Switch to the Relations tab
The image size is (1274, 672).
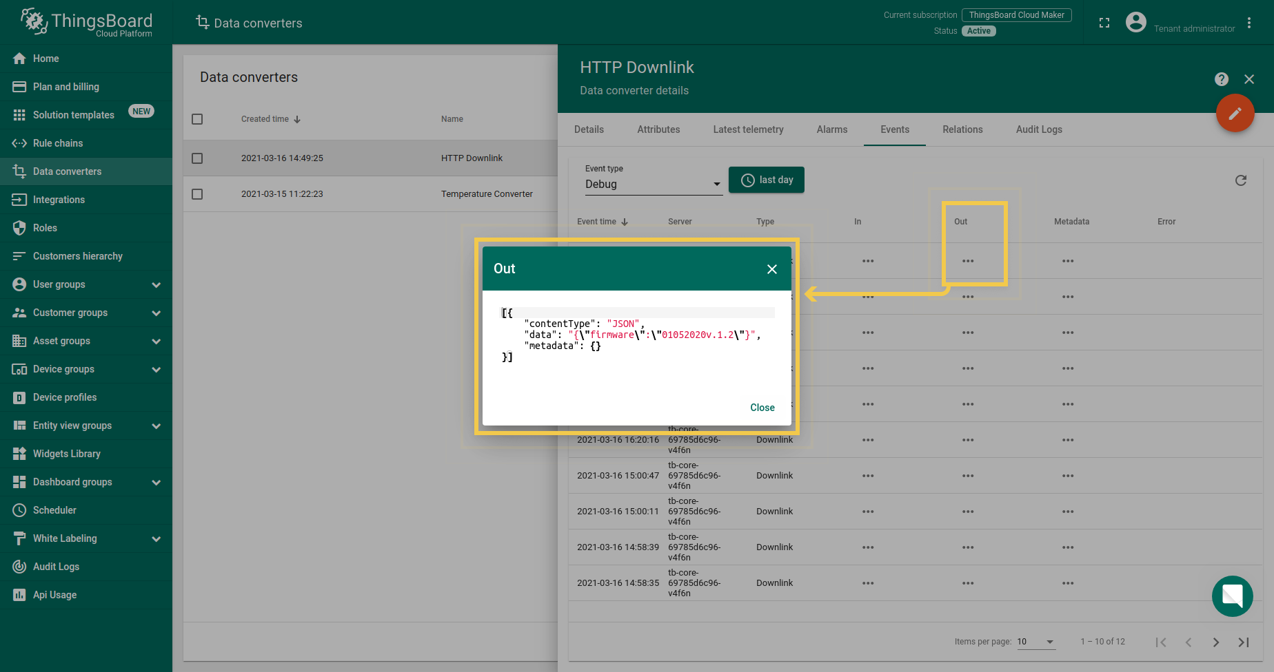tap(962, 129)
